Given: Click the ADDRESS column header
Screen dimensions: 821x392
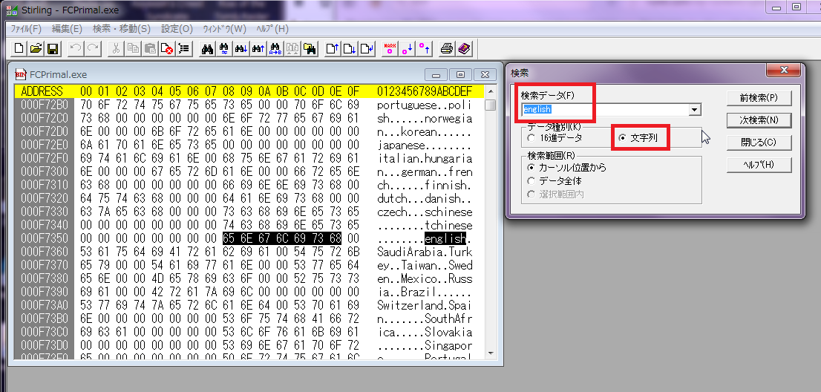Looking at the screenshot, I should (x=42, y=91).
